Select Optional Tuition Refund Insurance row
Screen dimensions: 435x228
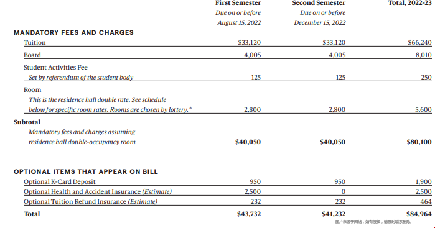pyautogui.click(x=228, y=201)
